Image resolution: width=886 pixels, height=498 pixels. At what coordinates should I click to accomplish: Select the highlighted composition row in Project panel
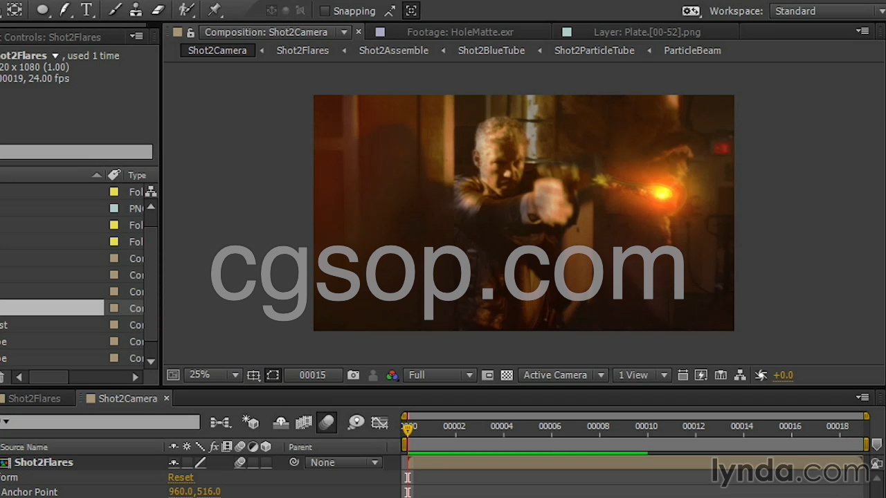point(52,308)
